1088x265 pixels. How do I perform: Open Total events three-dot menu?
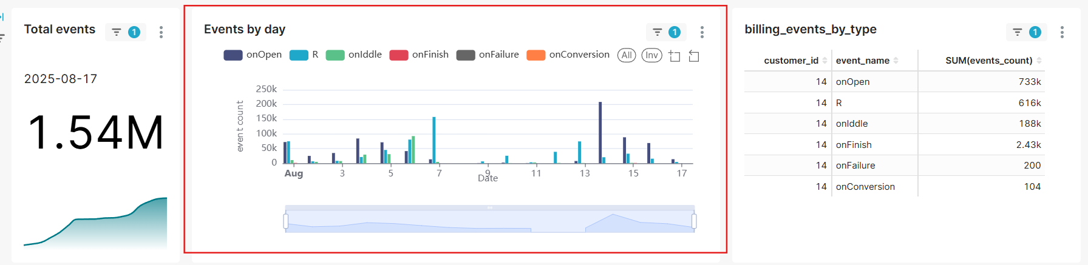click(x=161, y=32)
